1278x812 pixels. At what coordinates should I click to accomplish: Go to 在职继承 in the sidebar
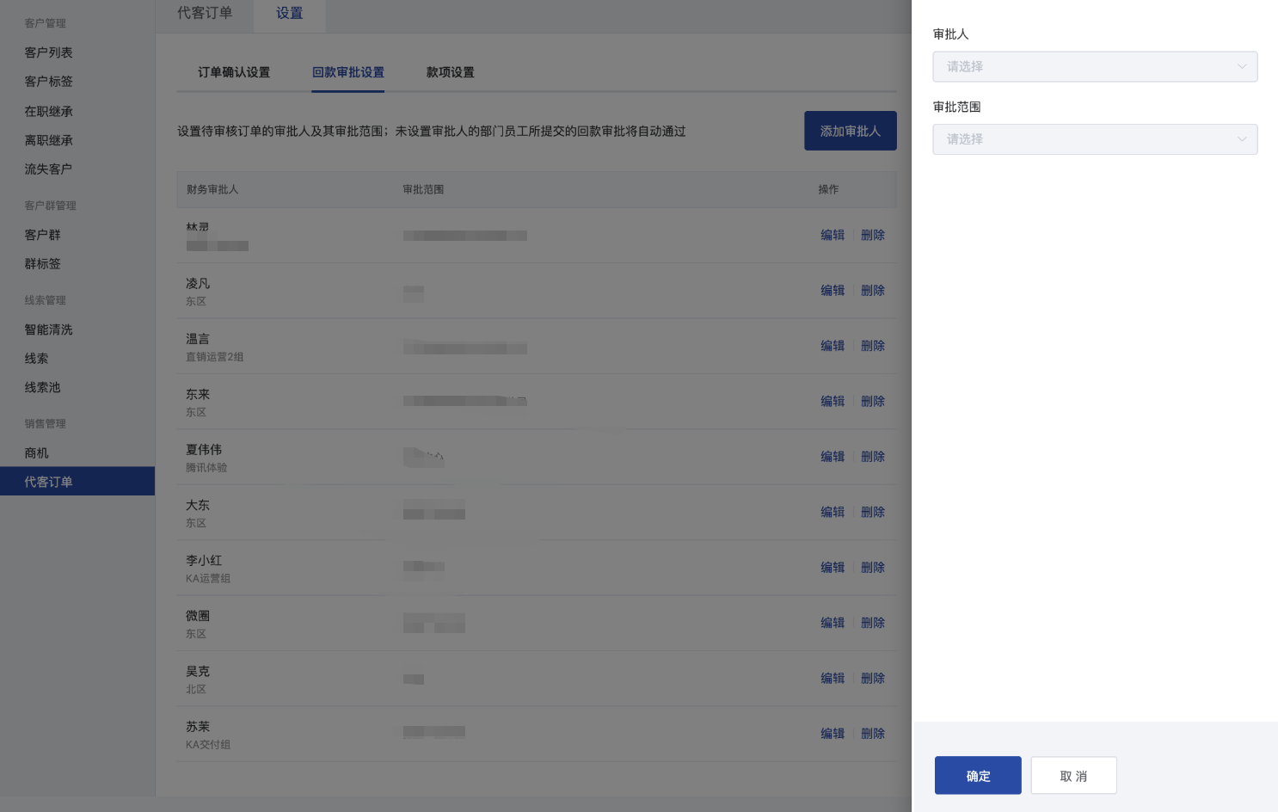pyautogui.click(x=49, y=112)
